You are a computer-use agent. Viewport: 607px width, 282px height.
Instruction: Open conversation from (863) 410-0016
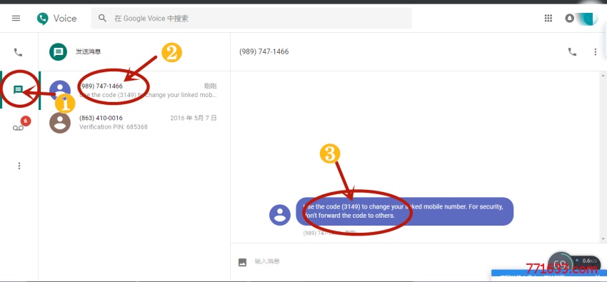click(x=134, y=122)
